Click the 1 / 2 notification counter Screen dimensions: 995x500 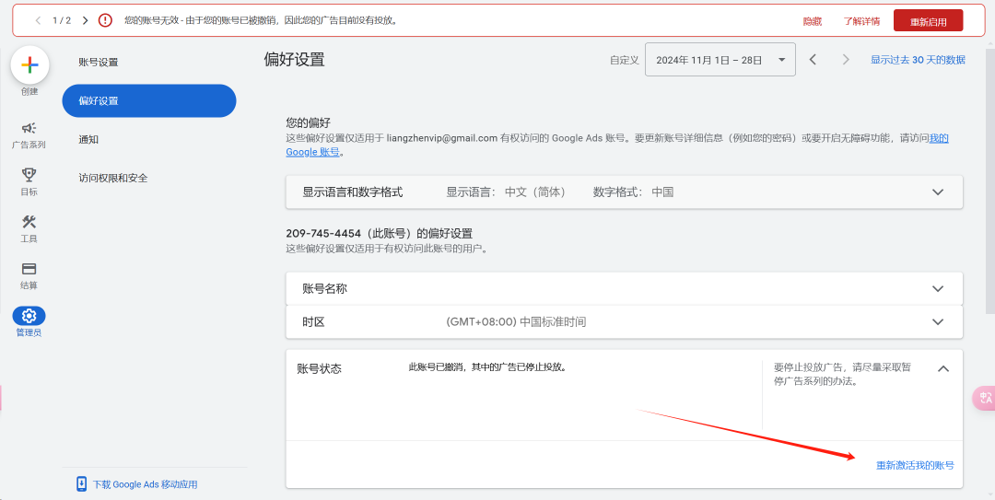(x=62, y=20)
